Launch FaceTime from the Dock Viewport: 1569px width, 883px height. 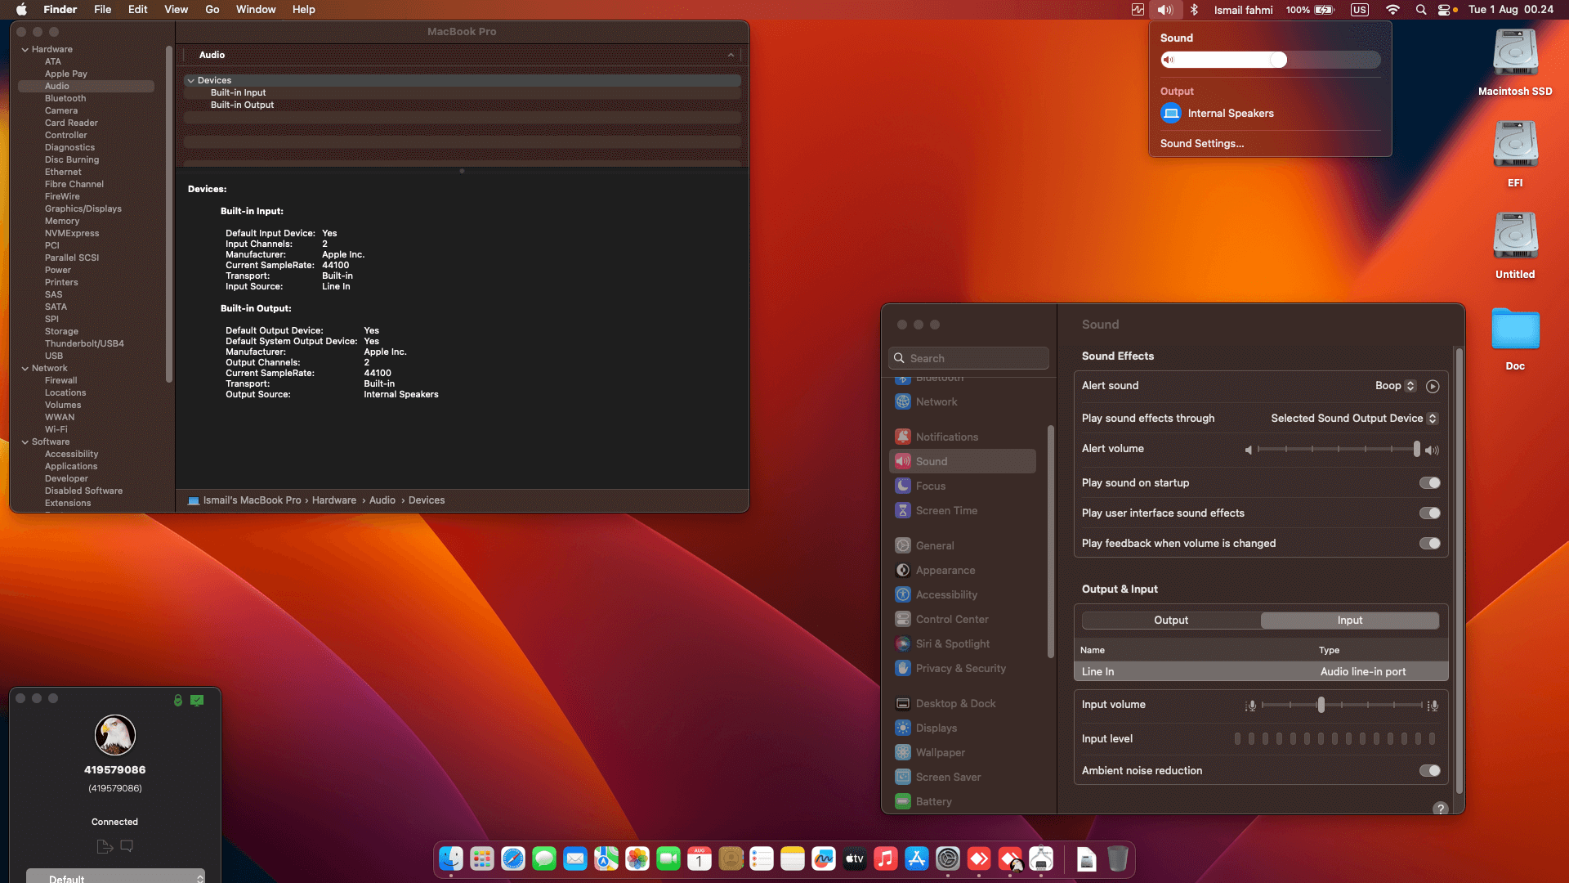(668, 859)
